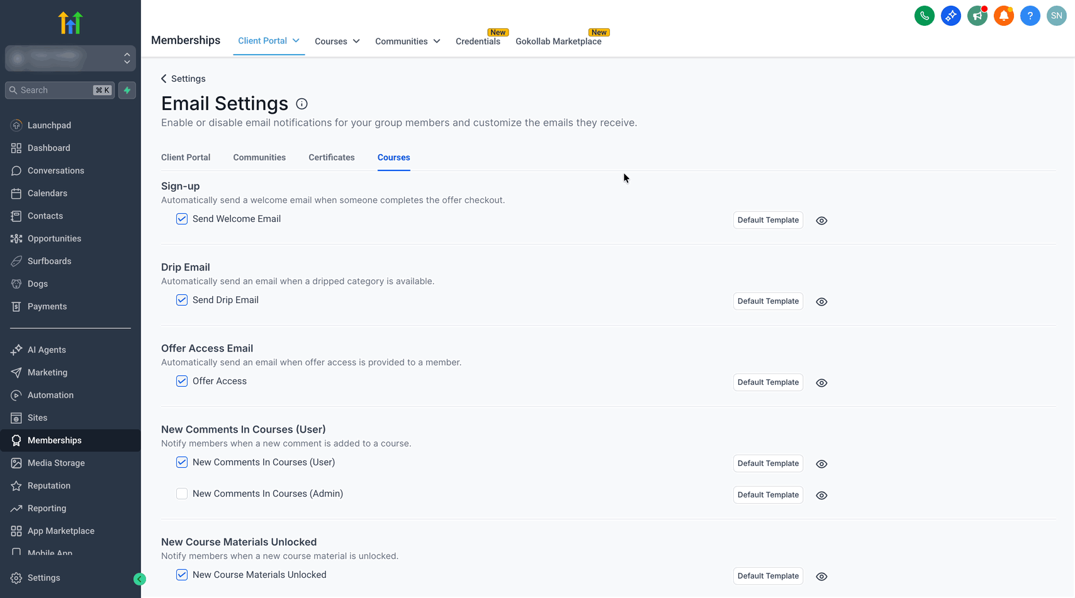Switch to the Certificates settings tab
This screenshot has height=598, width=1075.
(332, 157)
